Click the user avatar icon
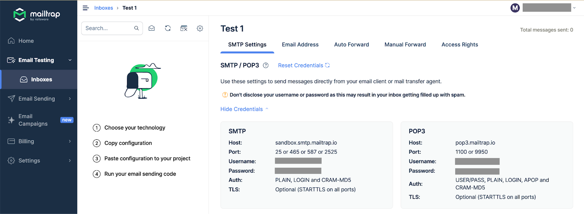 pos(515,8)
